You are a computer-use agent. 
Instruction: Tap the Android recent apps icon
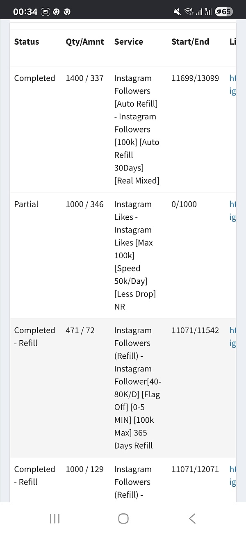[55, 518]
